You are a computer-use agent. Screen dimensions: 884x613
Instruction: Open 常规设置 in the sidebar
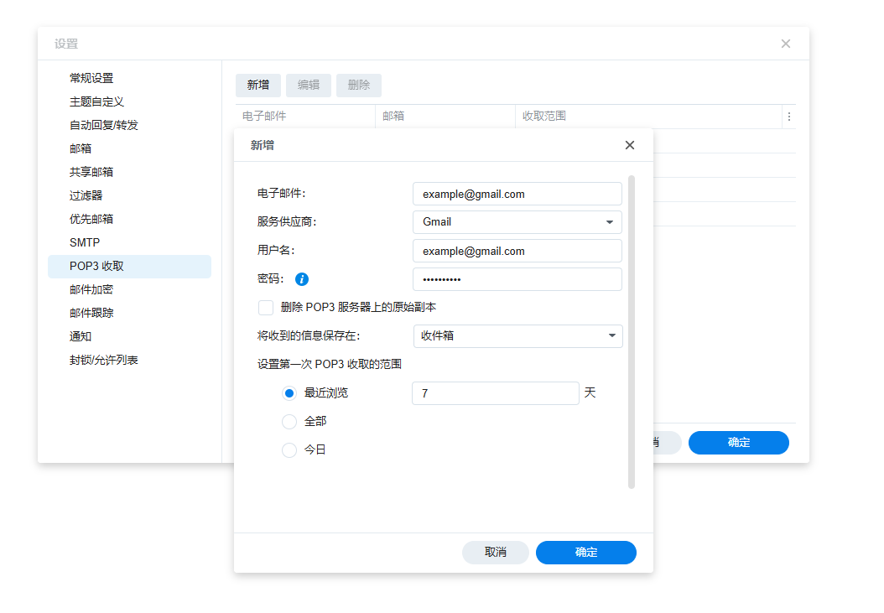tap(91, 78)
